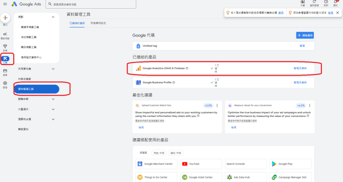Click apply link in first suggestion banner

281,13
